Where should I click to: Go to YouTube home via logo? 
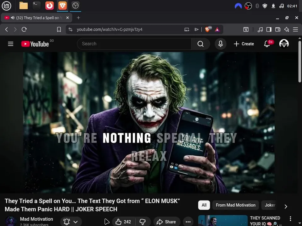(x=35, y=44)
